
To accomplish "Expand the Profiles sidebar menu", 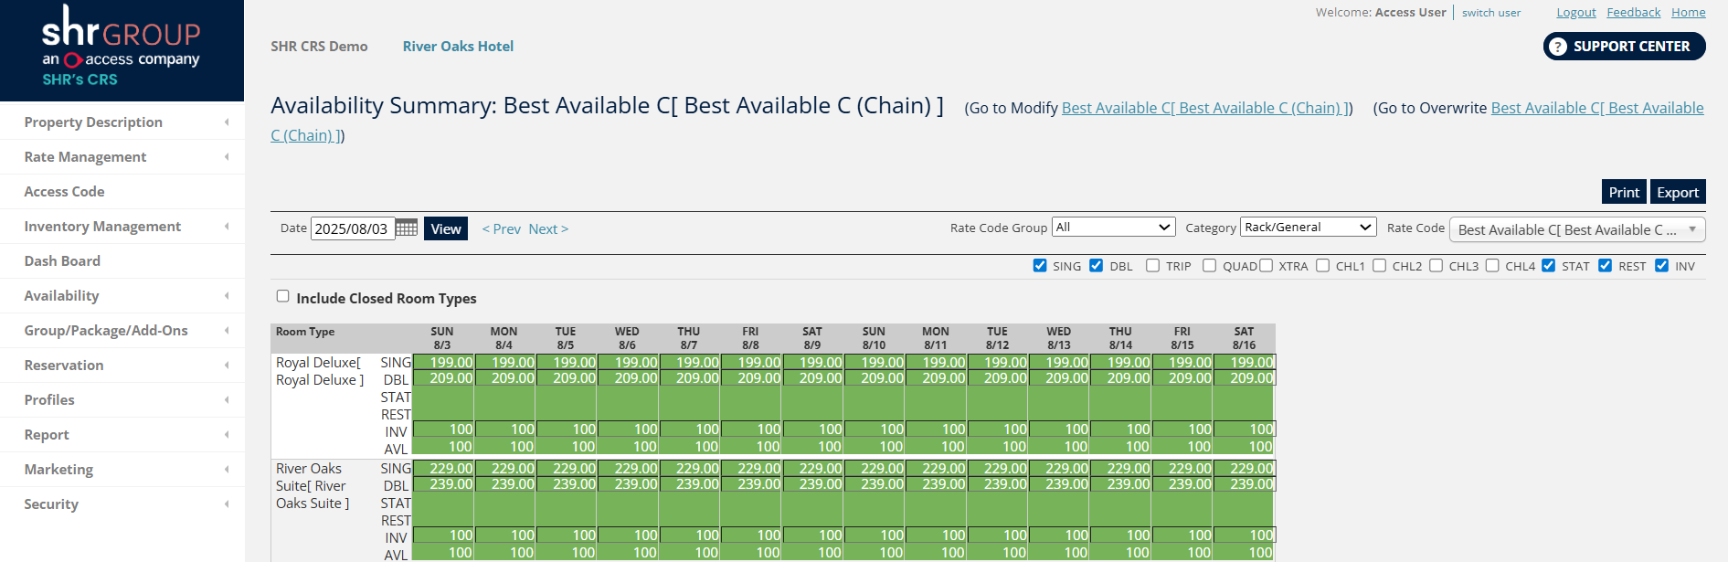I will pos(122,400).
